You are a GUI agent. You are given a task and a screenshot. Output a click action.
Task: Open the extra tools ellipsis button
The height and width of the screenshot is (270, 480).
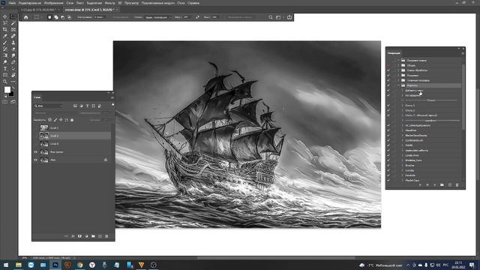[x=13, y=82]
